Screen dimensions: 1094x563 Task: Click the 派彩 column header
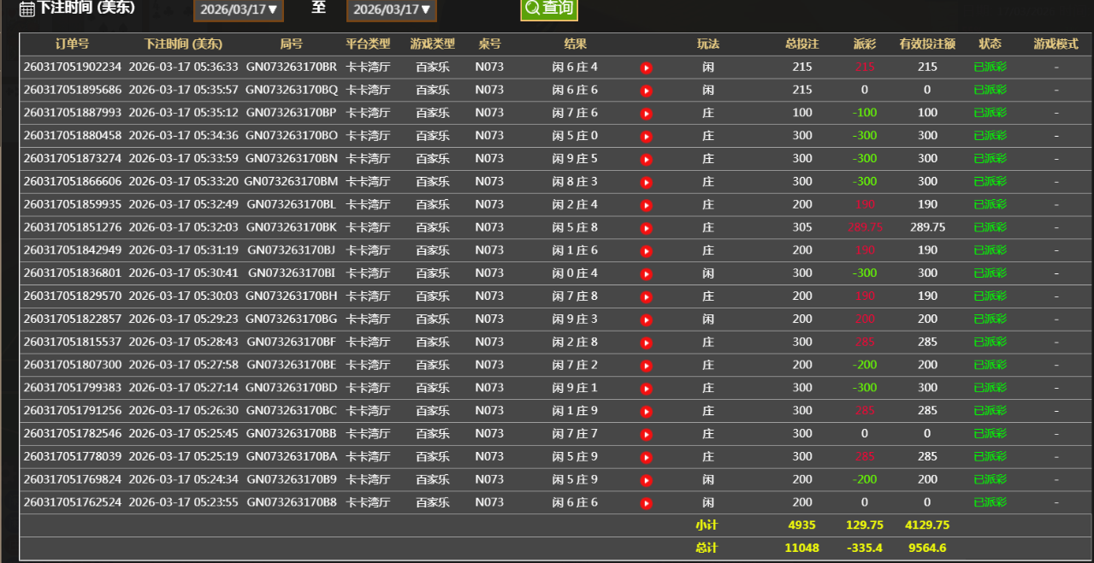click(865, 44)
